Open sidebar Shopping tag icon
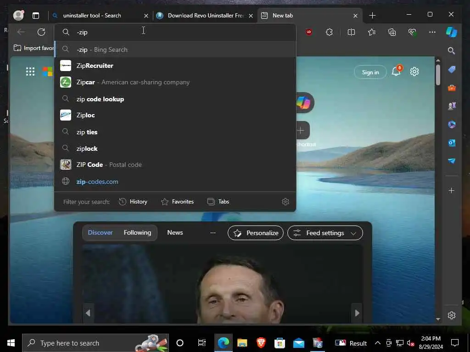470x352 pixels. click(x=452, y=70)
